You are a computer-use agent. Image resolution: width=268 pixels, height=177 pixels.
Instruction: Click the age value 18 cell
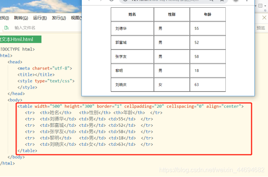(x=208, y=71)
